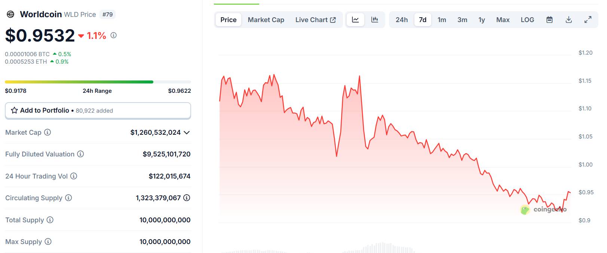Click the 24h Range progress bar
The image size is (607, 253).
98,82
